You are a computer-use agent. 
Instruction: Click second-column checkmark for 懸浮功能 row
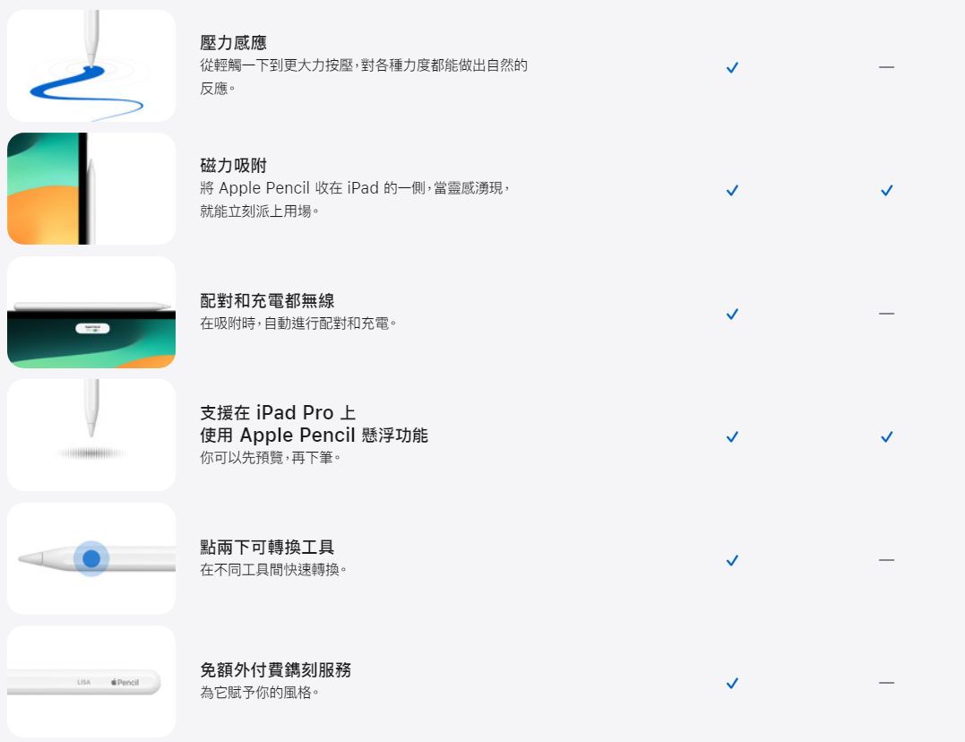(887, 436)
